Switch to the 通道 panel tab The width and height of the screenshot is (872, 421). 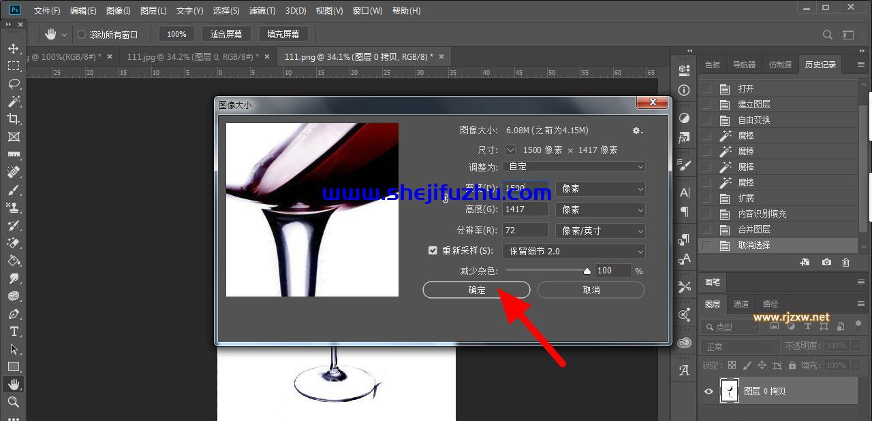point(741,304)
